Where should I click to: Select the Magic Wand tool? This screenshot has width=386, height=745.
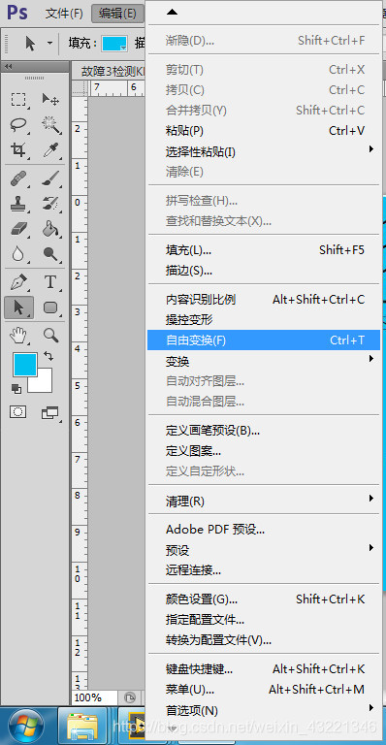click(49, 125)
